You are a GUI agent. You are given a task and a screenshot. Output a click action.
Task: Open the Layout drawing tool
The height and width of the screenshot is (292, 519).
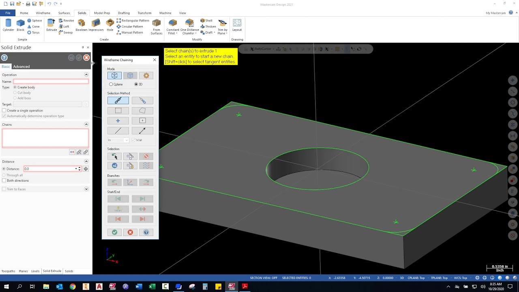(237, 26)
